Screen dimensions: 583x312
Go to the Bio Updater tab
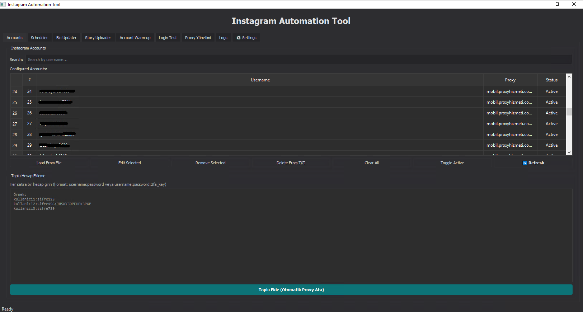tap(66, 38)
